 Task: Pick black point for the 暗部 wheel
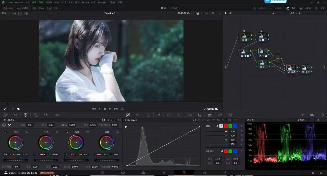(5, 132)
